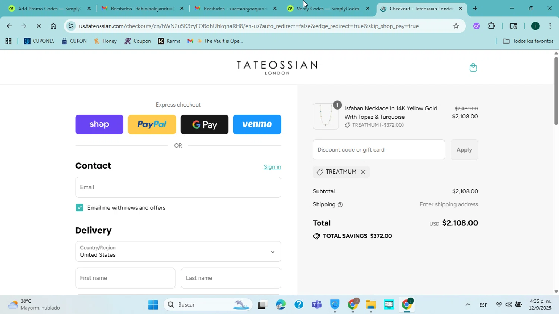Switch to Recibidos sucesionjoaquin Gmail tab

click(235, 9)
